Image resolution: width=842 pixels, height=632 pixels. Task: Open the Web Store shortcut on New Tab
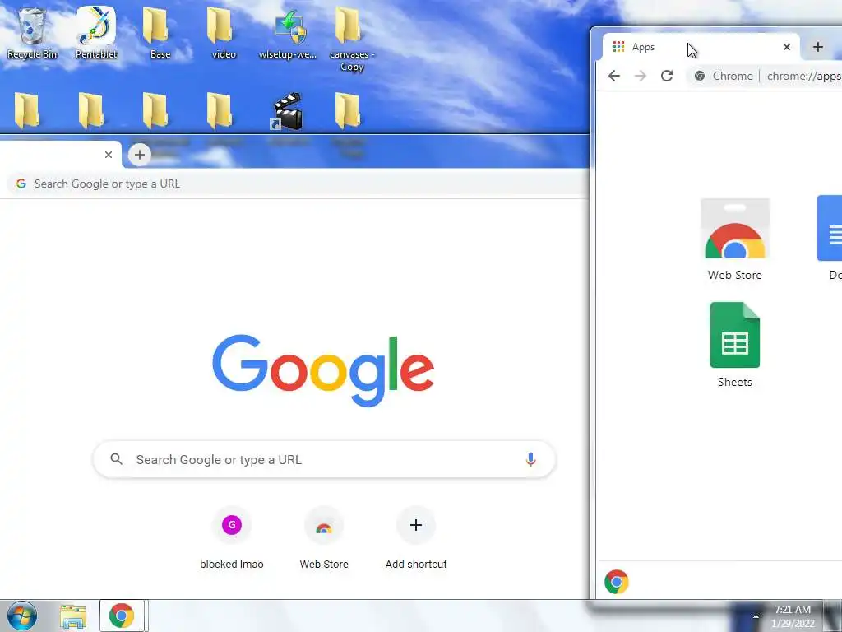[324, 537]
